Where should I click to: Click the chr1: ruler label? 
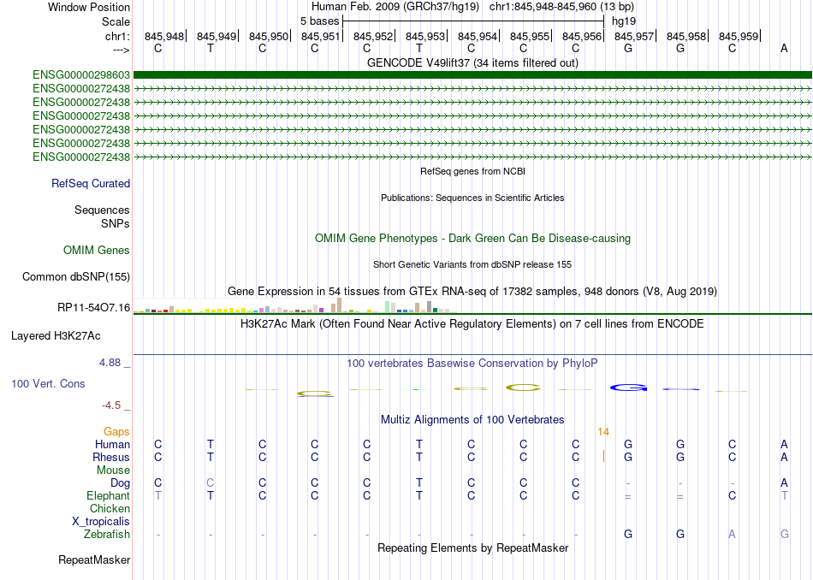(x=118, y=36)
